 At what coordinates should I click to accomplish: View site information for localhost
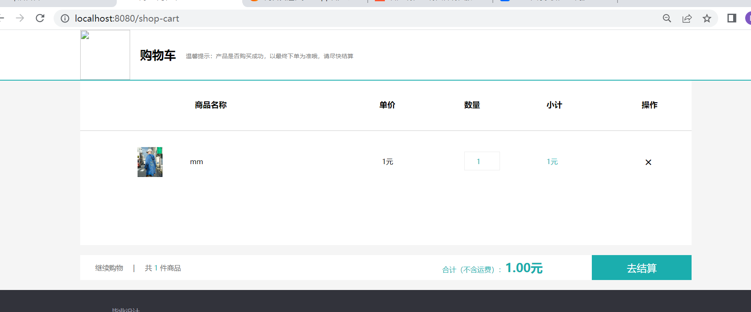click(65, 18)
